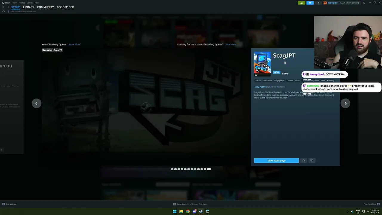Select the last discovery queue pagination dot
The height and width of the screenshot is (215, 382).
pos(209,169)
